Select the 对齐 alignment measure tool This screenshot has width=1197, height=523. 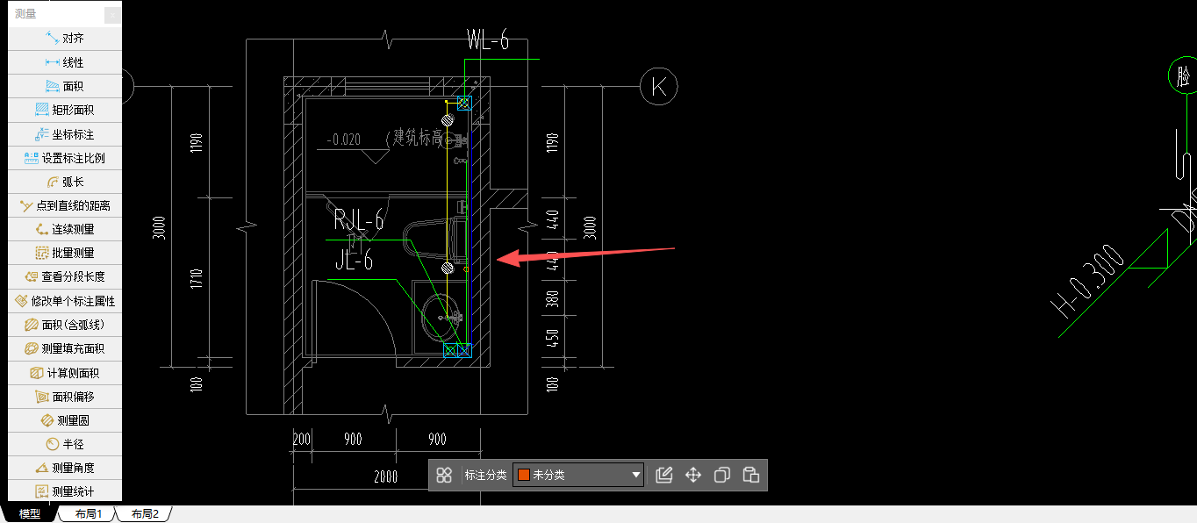point(64,39)
